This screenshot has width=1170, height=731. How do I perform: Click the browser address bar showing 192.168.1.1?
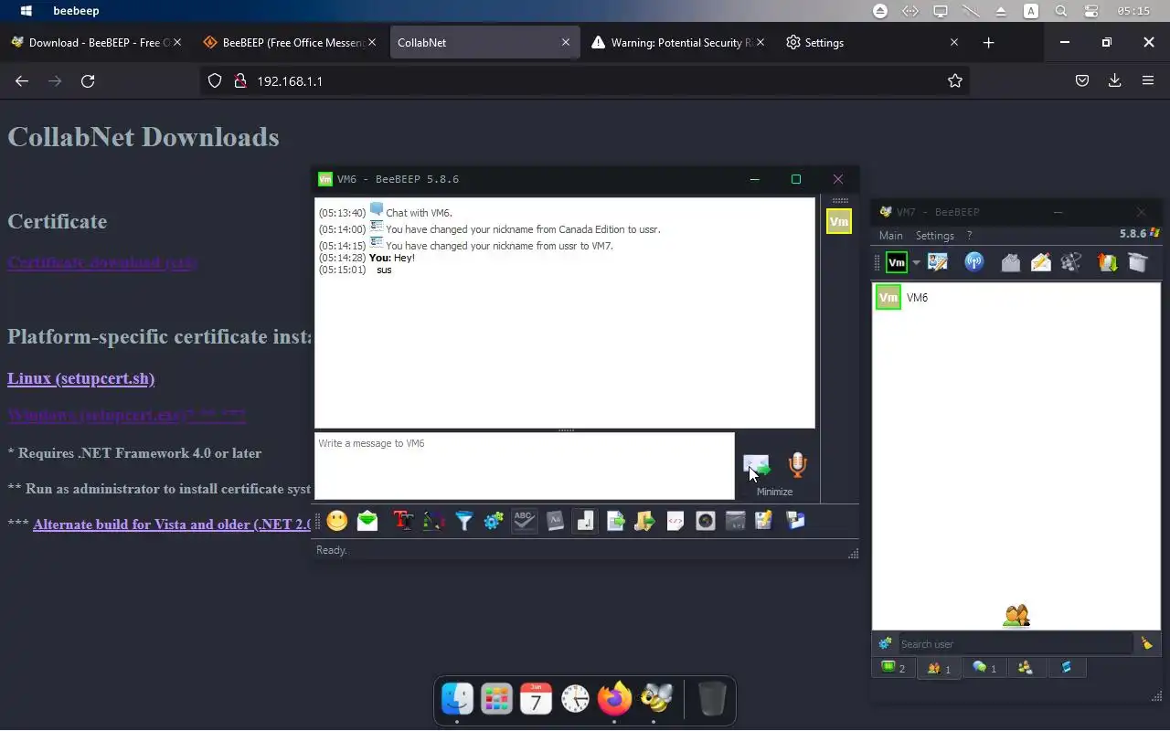click(x=585, y=81)
